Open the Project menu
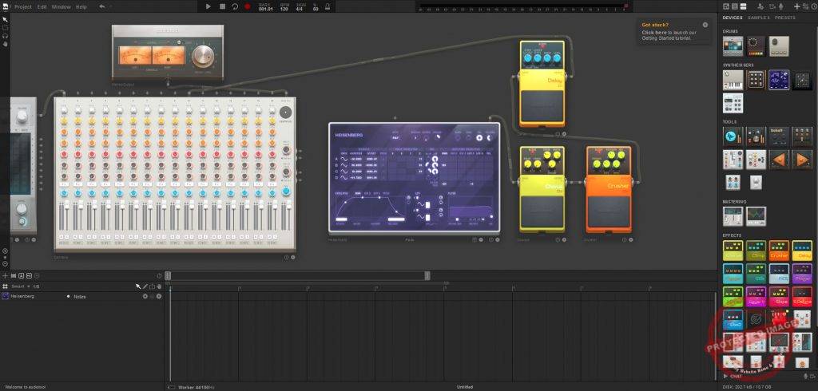Screen dimensions: 818x391 (23, 6)
